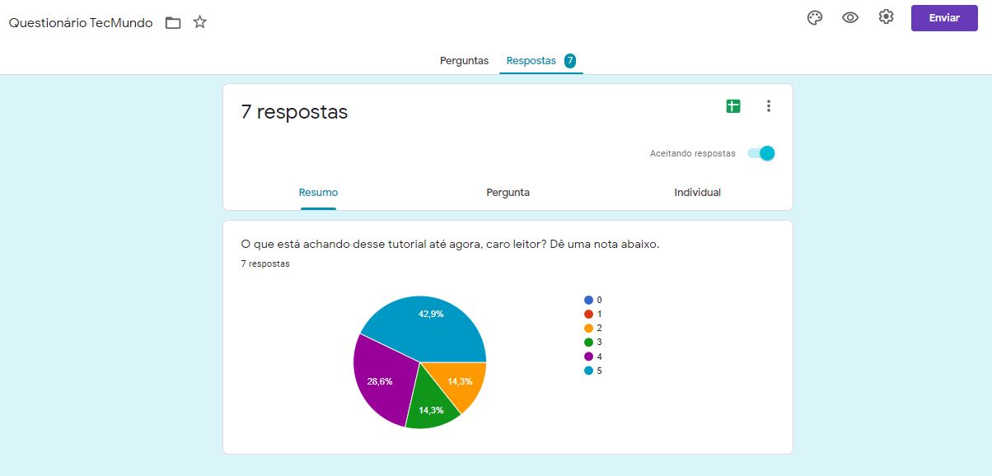The width and height of the screenshot is (992, 476).
Task: Click the Enviar button
Action: coord(944,18)
